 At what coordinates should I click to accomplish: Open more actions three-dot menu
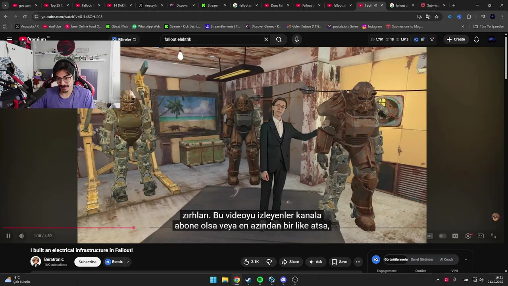pyautogui.click(x=358, y=262)
